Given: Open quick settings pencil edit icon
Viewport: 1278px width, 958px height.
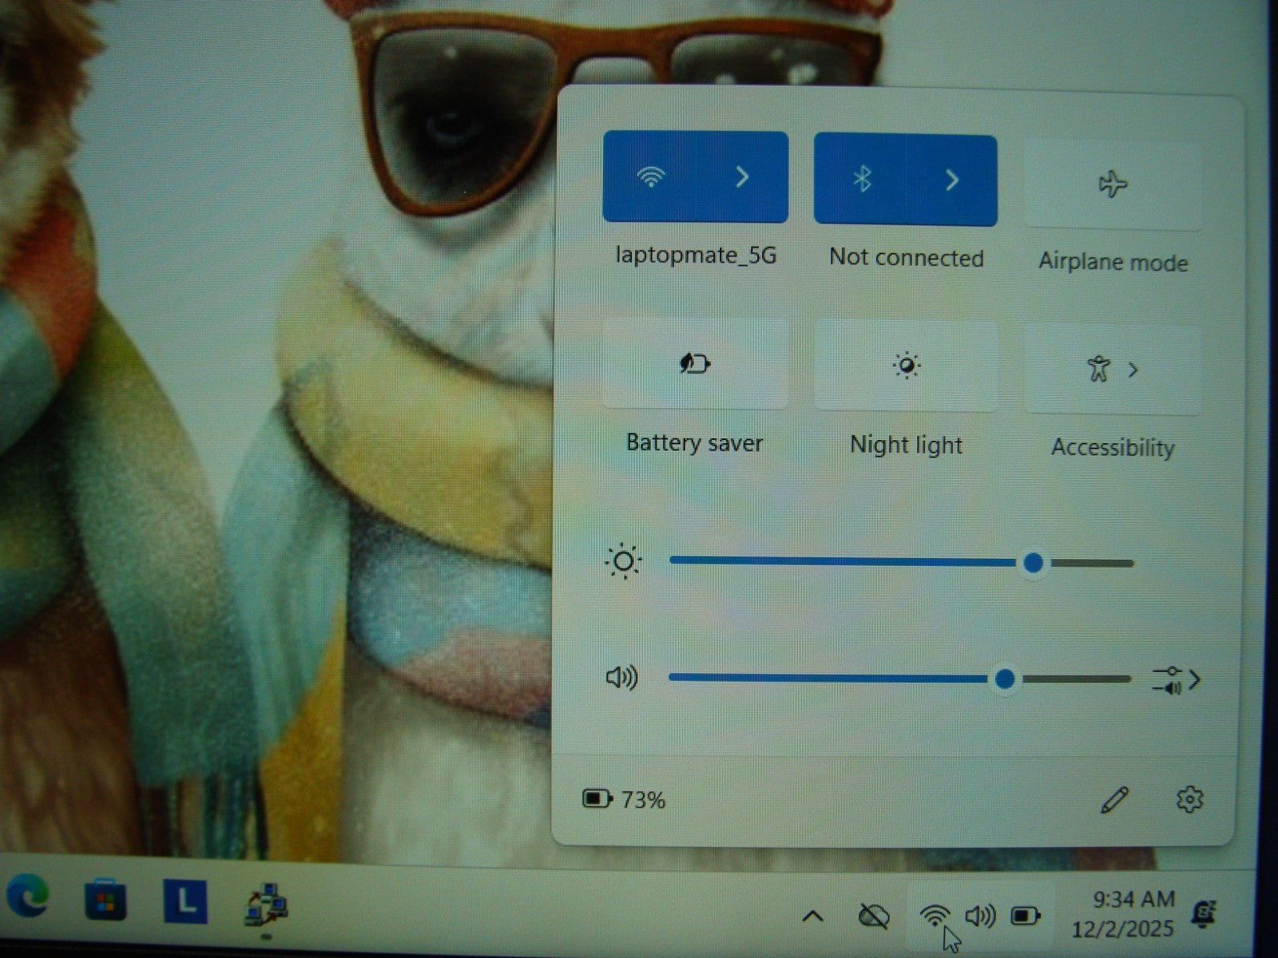Looking at the screenshot, I should [x=1114, y=799].
